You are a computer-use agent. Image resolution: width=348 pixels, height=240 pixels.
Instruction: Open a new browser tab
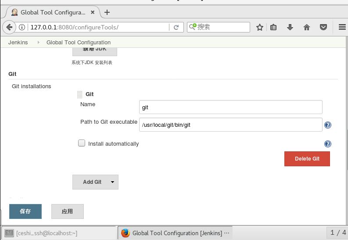(107, 12)
